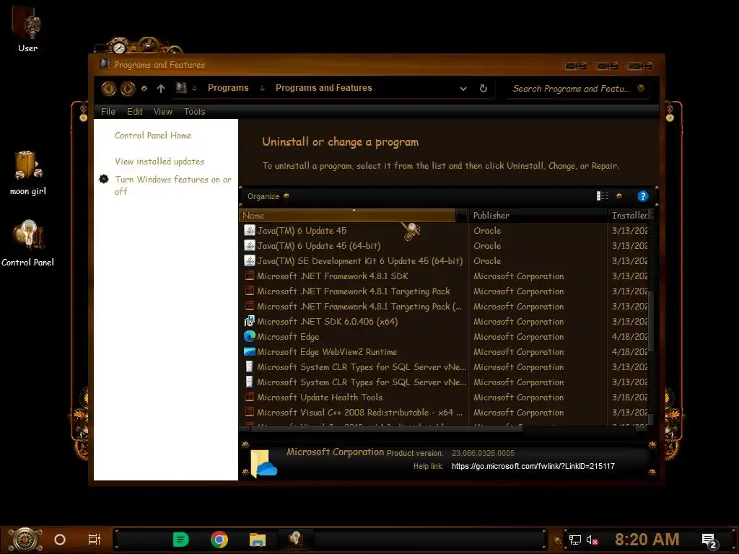The image size is (739, 554).
Task: Expand the view options dropdown arrow
Action: [x=619, y=196]
